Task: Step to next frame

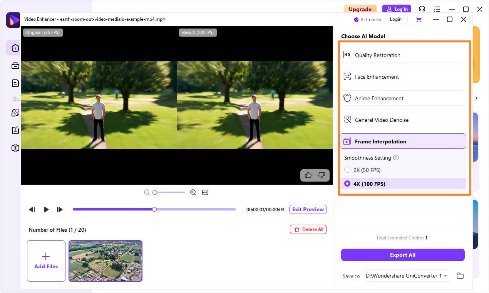Action: pyautogui.click(x=60, y=209)
